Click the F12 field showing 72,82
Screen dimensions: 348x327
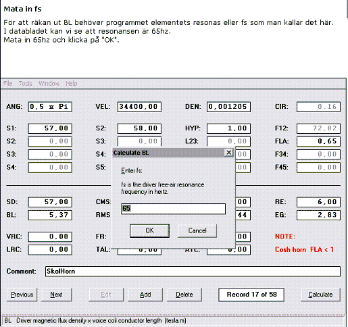[318, 128]
